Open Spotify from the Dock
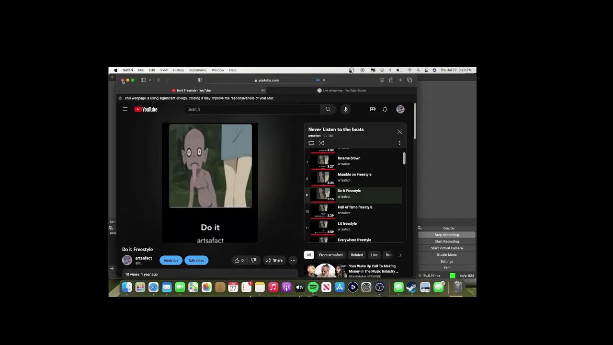The image size is (613, 345). coord(313,287)
